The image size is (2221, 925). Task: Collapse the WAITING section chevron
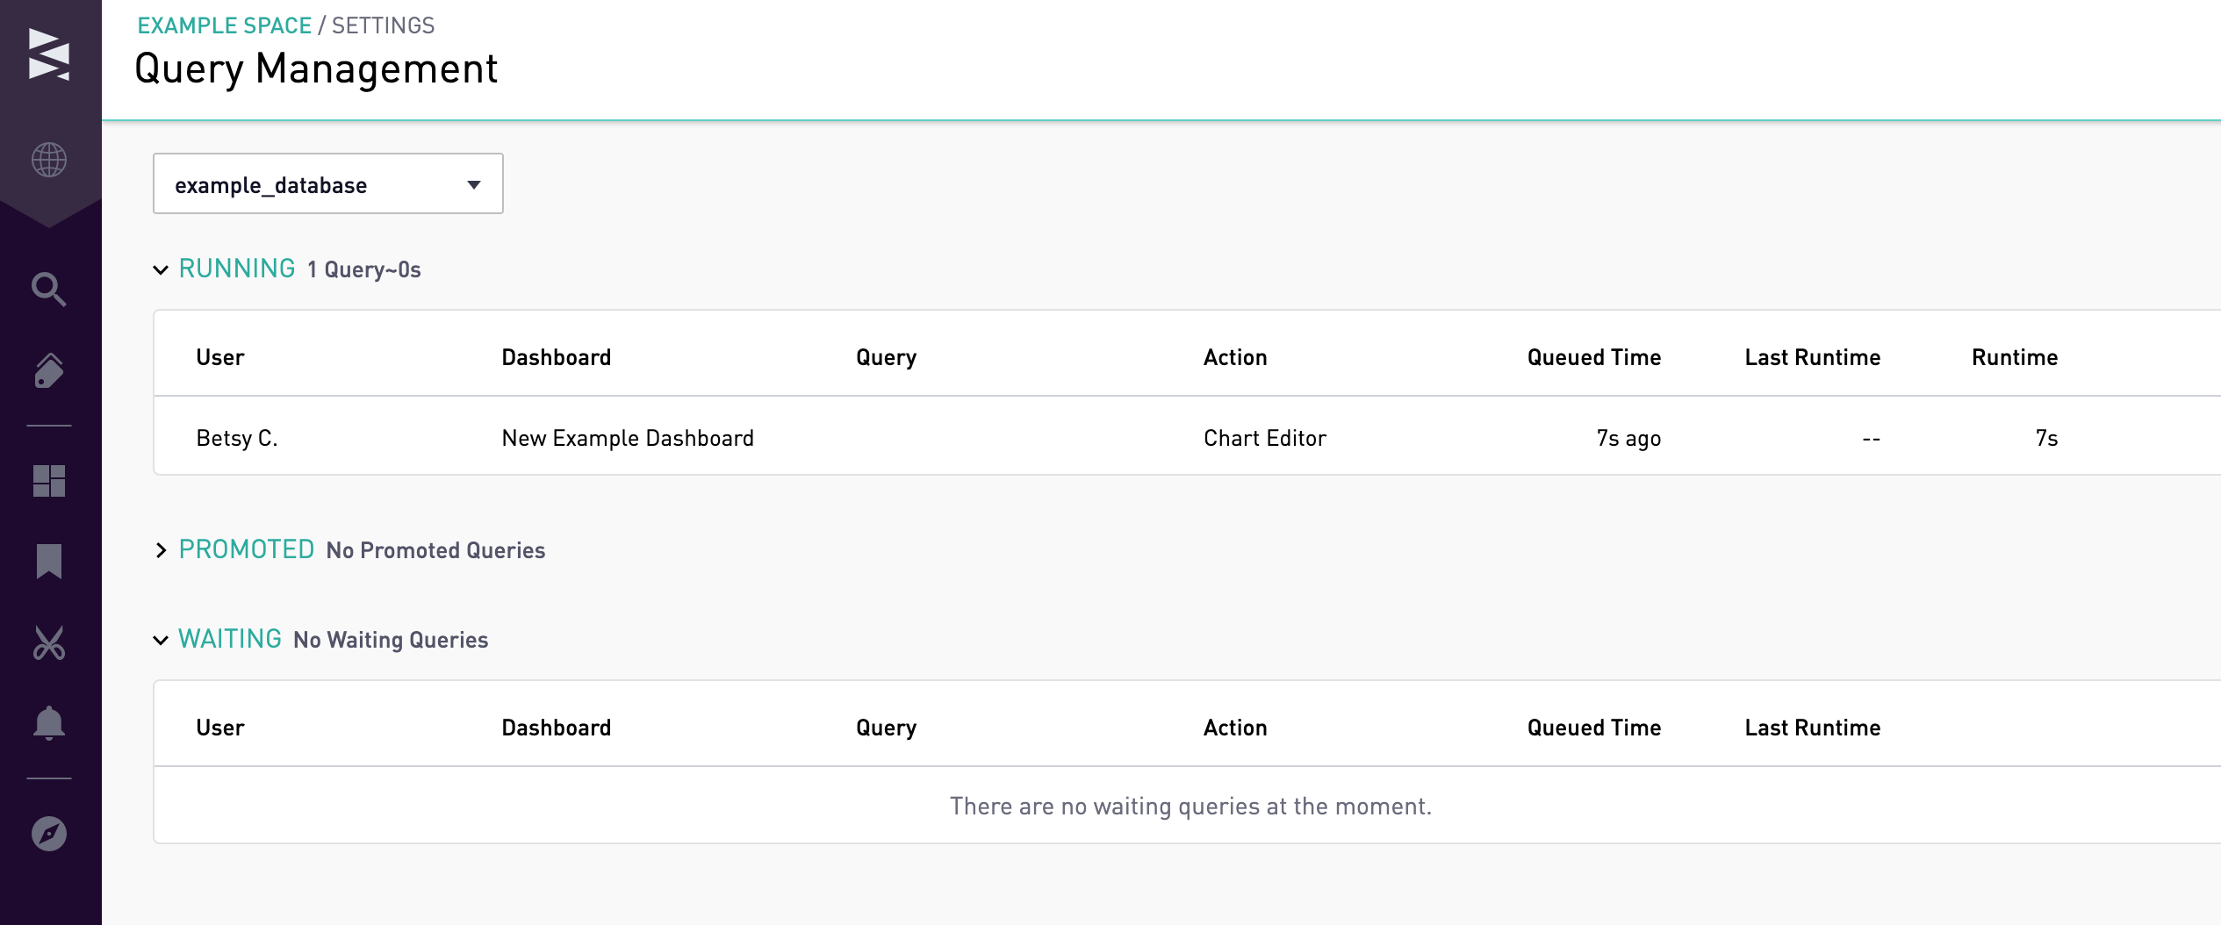(x=161, y=640)
